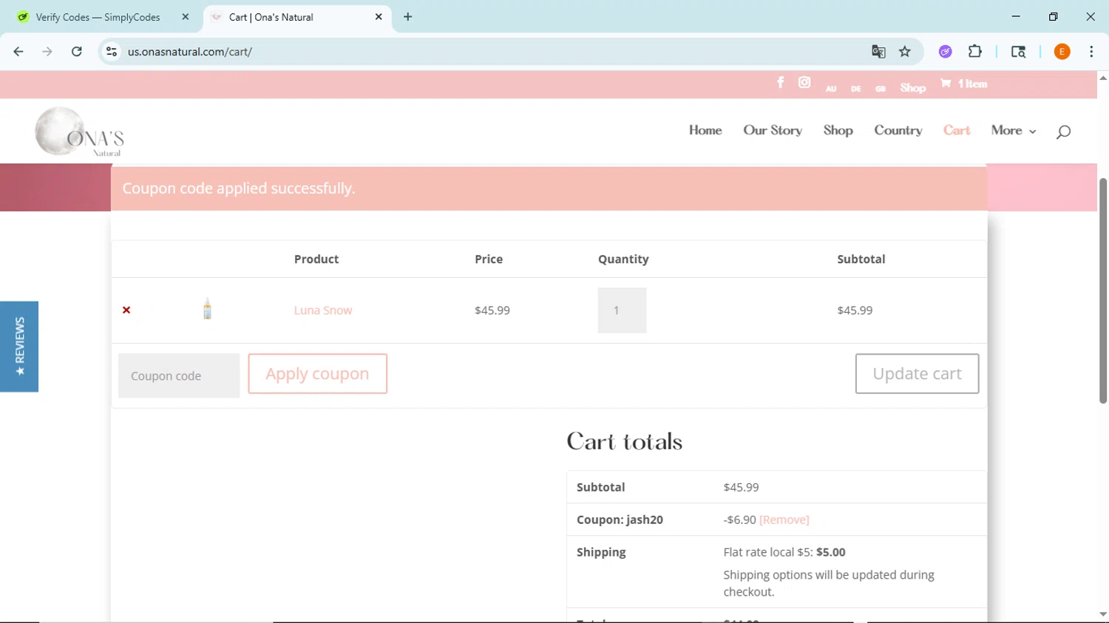1109x623 pixels.
Task: Click the Cart totals heading
Action: (625, 441)
